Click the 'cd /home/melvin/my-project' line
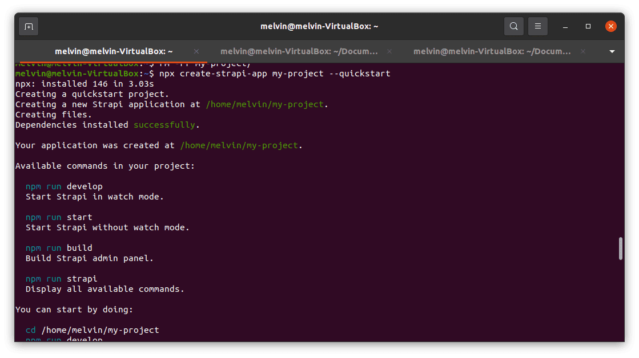Image resolution: width=639 pixels, height=358 pixels. tap(92, 330)
